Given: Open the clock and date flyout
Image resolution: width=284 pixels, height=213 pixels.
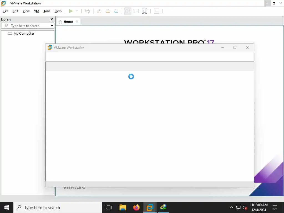Looking at the screenshot, I should [259, 207].
